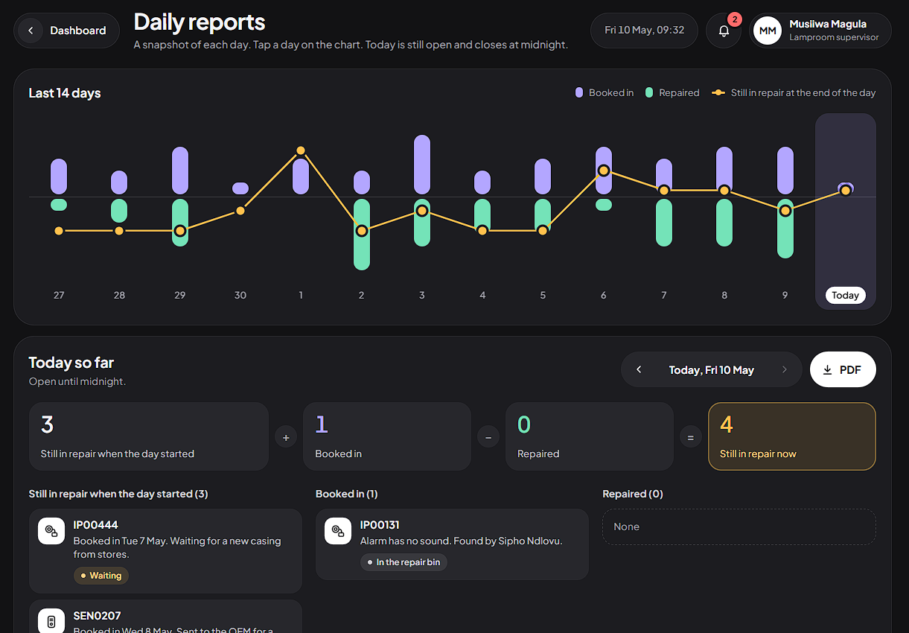Click the Booked in stat card showing 1
This screenshot has width=909, height=633.
pyautogui.click(x=387, y=436)
